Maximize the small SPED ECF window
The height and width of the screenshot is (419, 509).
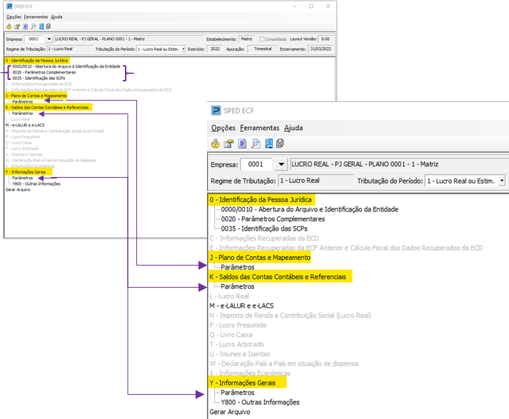coord(311,6)
